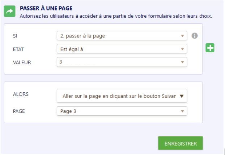Screen dimensions: 225x155
Task: Click the VALEUR label
Action: [22, 62]
